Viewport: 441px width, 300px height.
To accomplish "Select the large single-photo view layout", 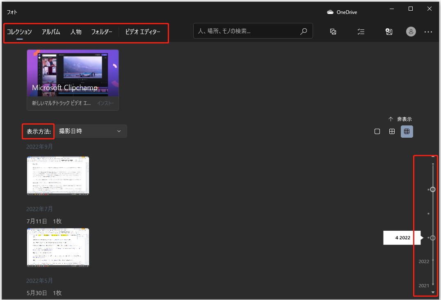I will point(377,131).
